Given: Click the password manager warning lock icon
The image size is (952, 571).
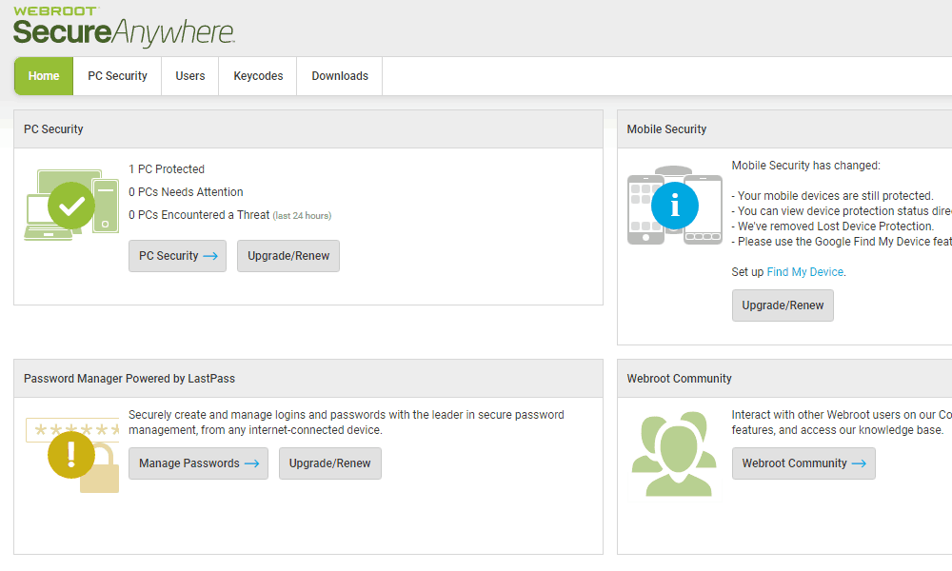Looking at the screenshot, I should pos(71,454).
